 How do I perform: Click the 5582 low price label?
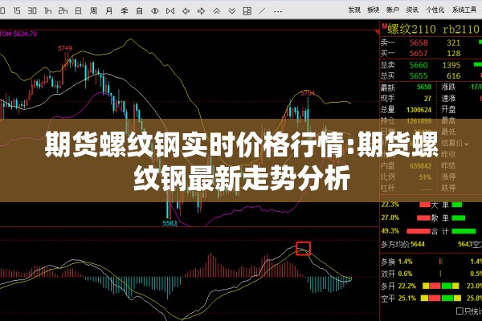click(x=170, y=223)
